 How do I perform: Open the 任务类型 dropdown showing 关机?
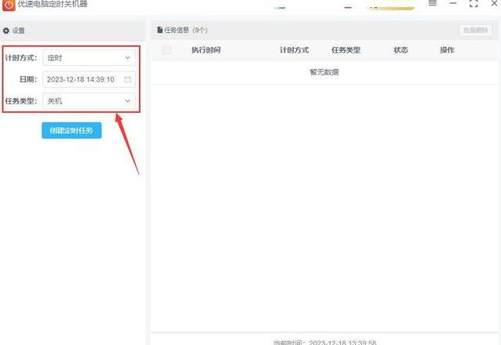pos(90,101)
